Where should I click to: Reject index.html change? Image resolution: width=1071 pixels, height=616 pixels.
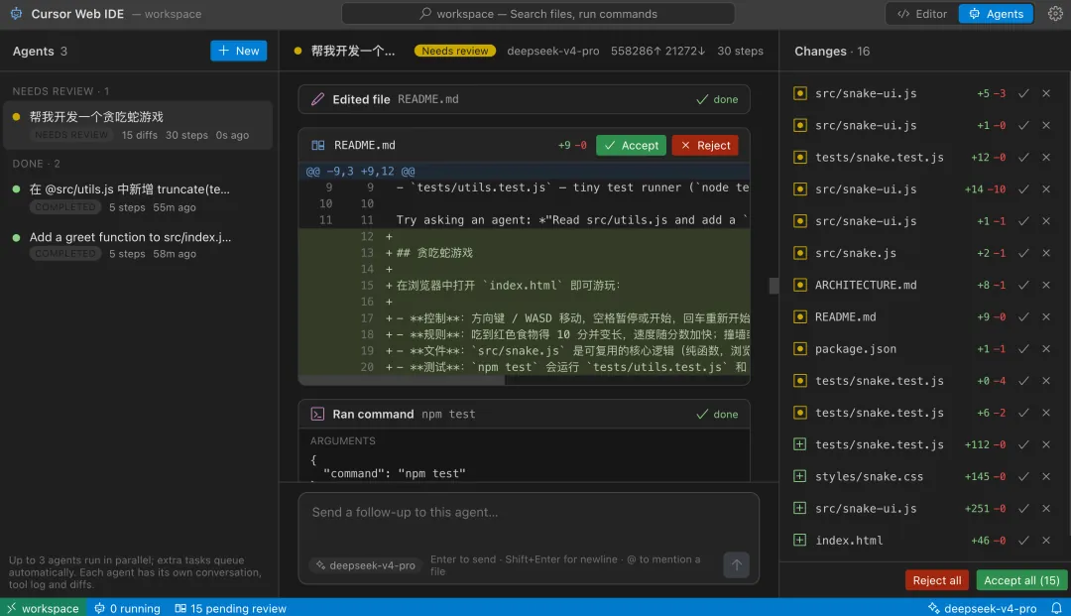click(x=1046, y=541)
